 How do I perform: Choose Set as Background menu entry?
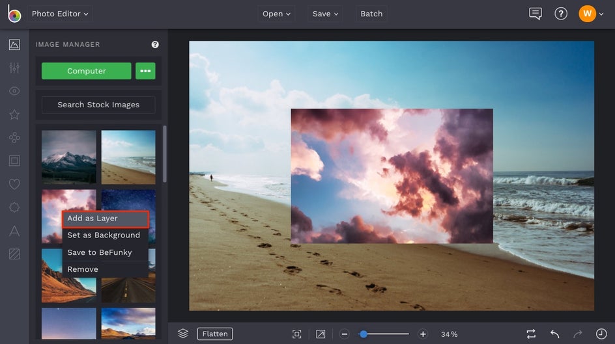[104, 235]
